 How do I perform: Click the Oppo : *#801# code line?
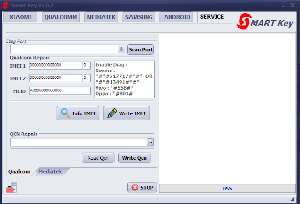coord(114,94)
